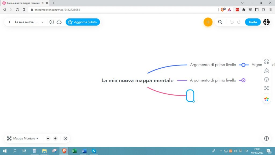Open the emoji icon picker
The image size is (275, 155).
tap(266, 79)
